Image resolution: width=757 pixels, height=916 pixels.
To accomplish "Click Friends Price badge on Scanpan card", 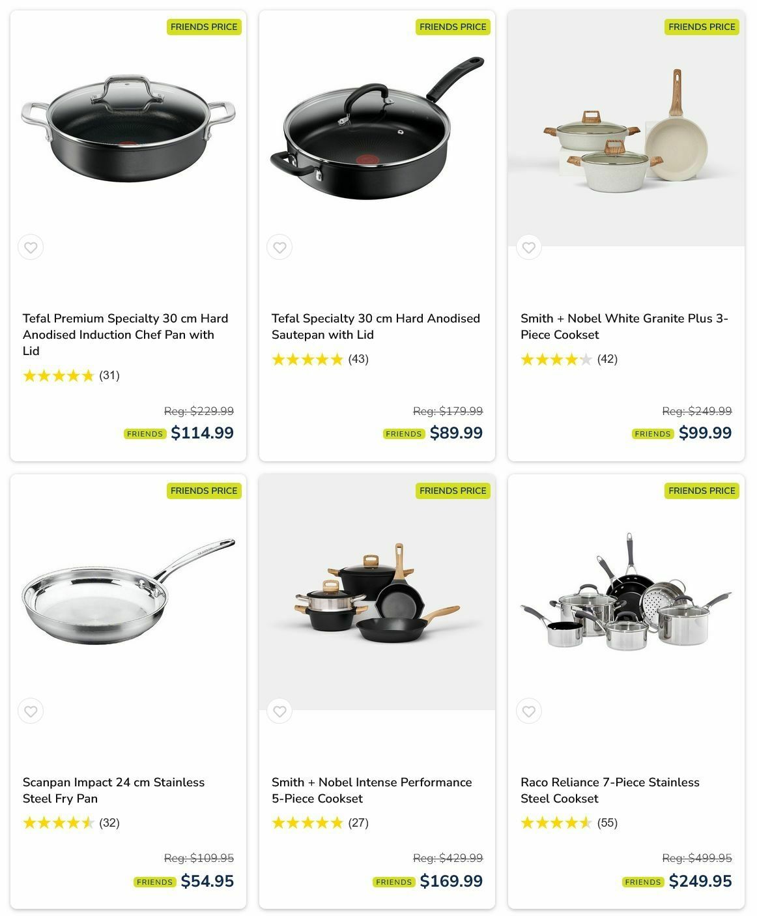I will [x=203, y=491].
